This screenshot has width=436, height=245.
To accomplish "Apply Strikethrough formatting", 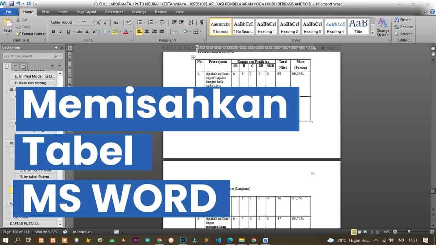I will coord(79,32).
